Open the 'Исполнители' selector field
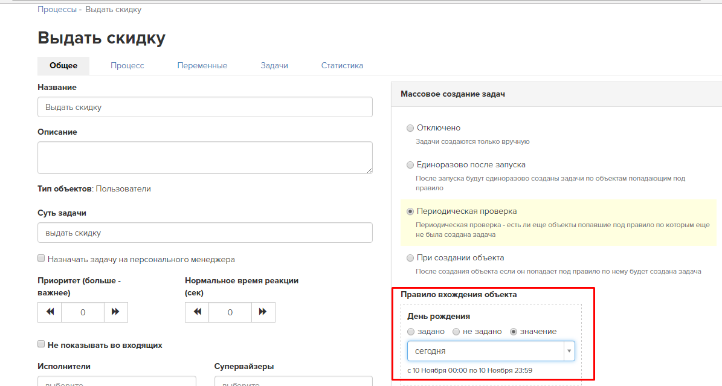 (117, 381)
